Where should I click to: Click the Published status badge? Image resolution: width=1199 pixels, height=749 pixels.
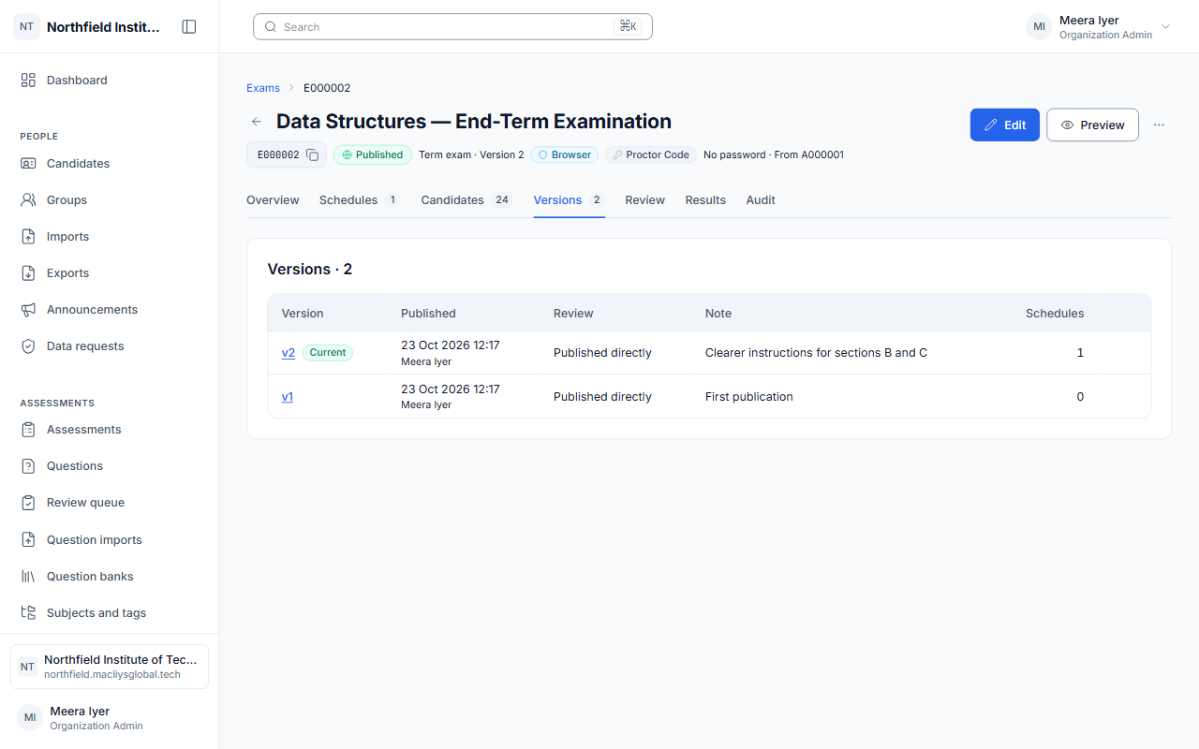point(373,155)
